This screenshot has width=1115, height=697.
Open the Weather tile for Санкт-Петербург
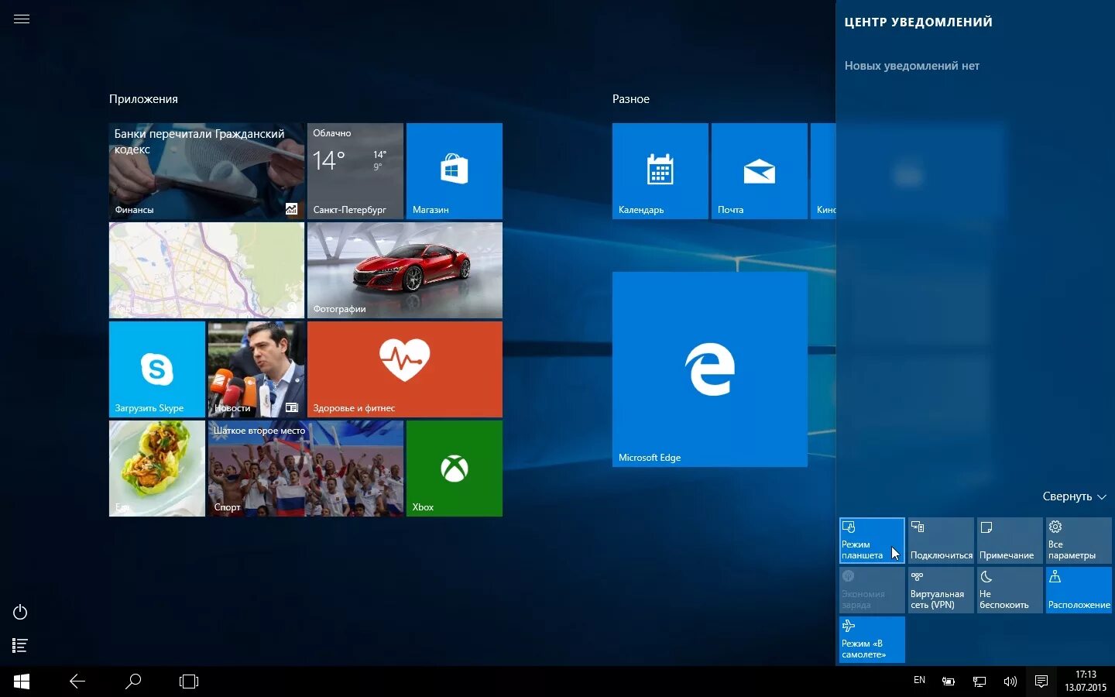click(x=355, y=171)
